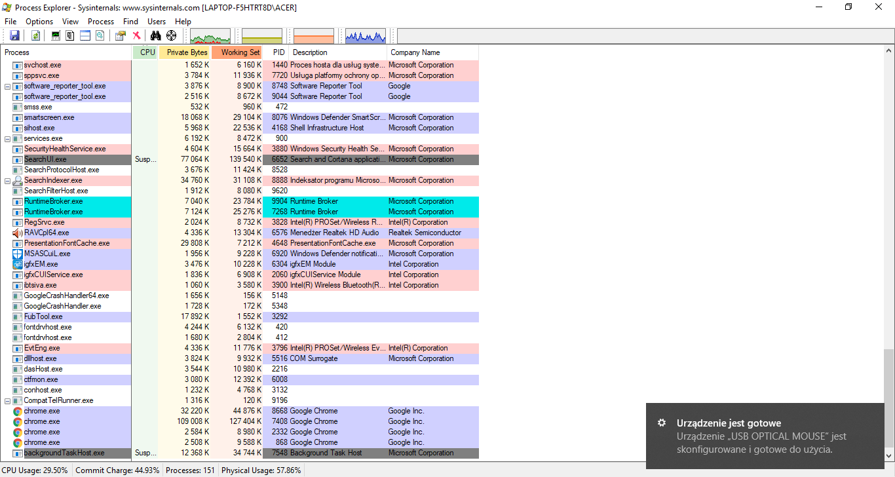Viewport: 895px width, 477px height.
Task: Sort by the Company Name column header
Action: pyautogui.click(x=433, y=52)
